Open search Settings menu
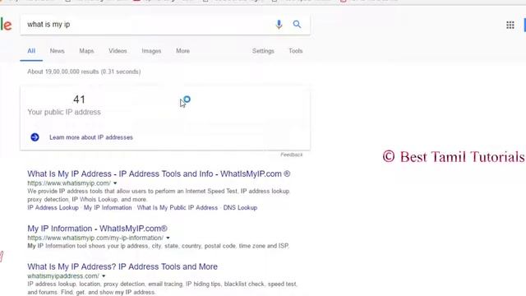Image resolution: width=526 pixels, height=296 pixels. pos(263,51)
